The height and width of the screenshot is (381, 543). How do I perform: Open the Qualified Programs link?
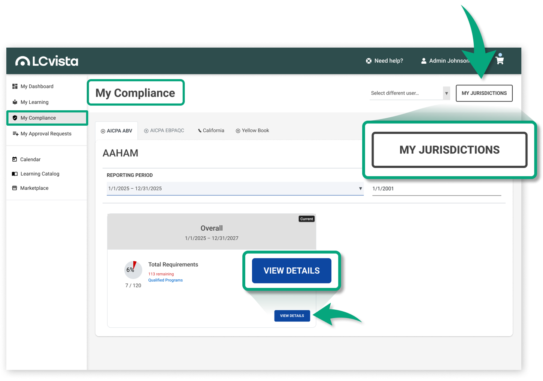click(x=166, y=280)
